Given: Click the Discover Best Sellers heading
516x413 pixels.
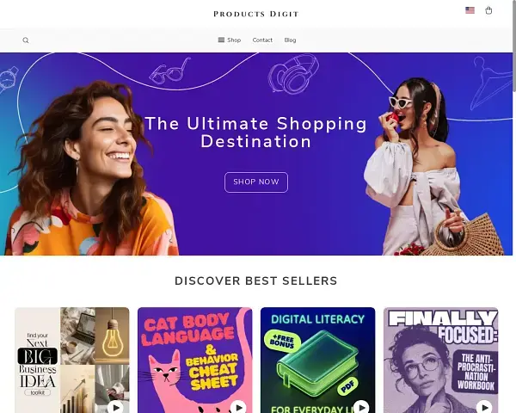Looking at the screenshot, I should tap(256, 281).
